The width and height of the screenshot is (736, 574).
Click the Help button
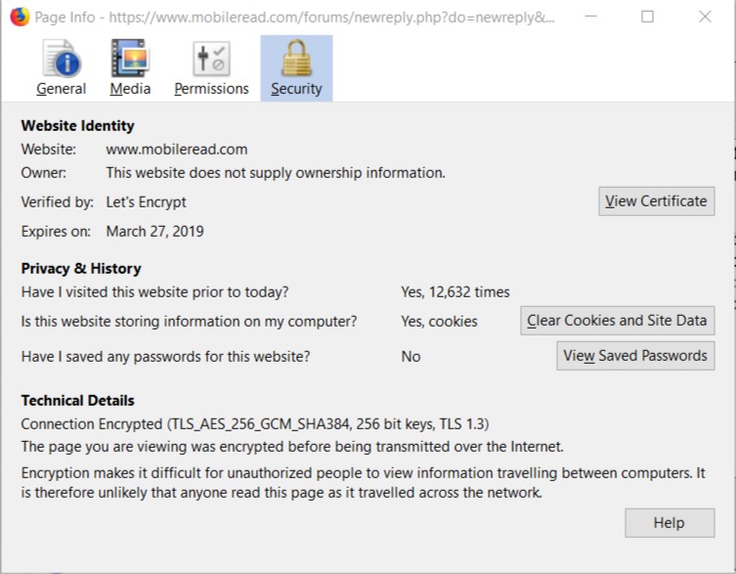[669, 523]
